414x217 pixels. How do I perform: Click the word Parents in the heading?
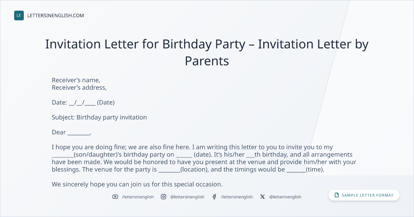207,61
